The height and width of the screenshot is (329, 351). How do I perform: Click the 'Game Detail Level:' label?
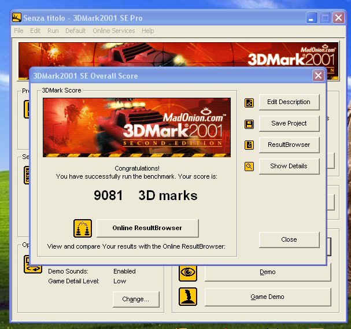tap(73, 282)
